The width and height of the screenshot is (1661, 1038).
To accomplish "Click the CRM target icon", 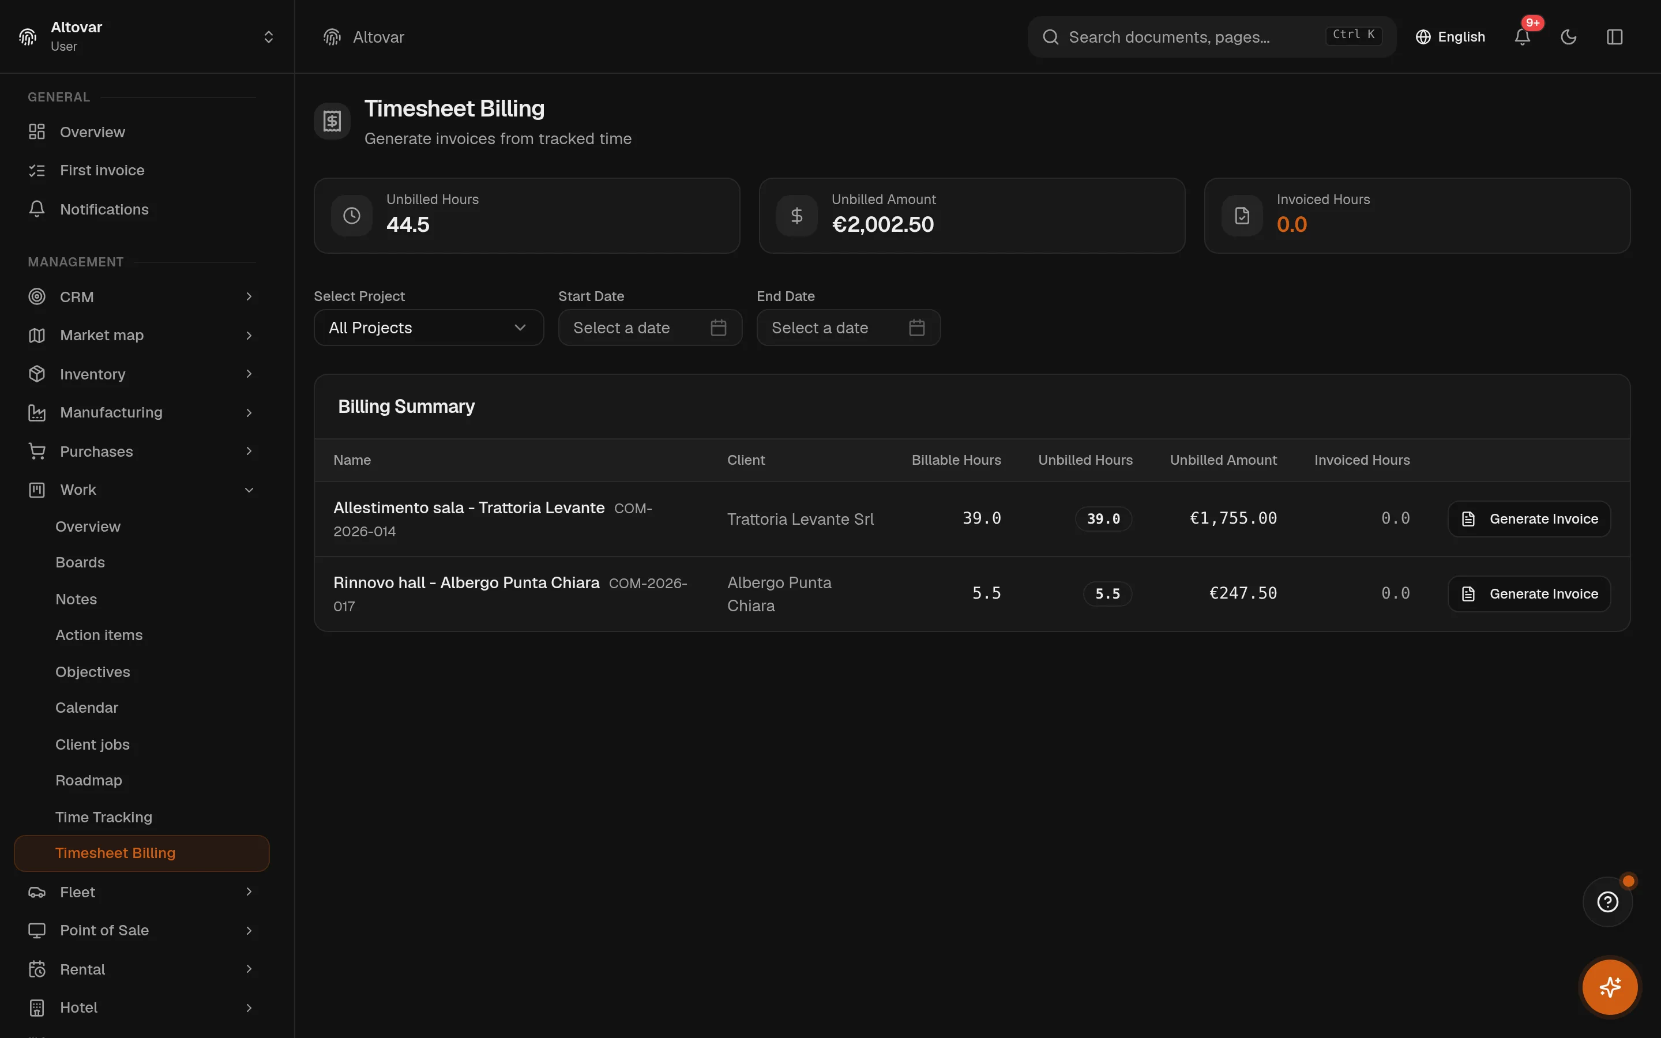I will (37, 296).
